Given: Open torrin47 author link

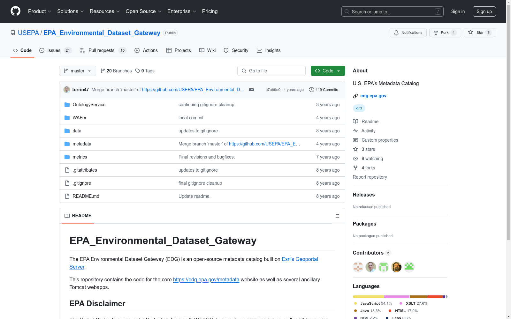Looking at the screenshot, I should [80, 90].
